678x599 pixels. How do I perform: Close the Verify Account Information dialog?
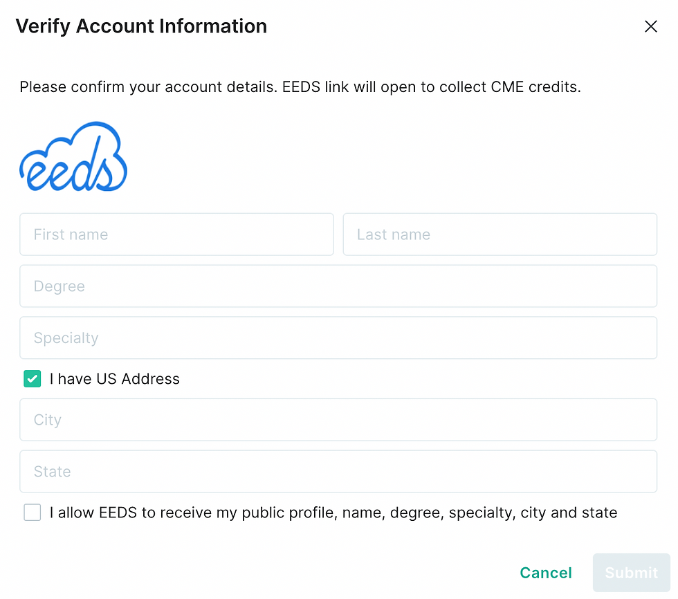(x=650, y=26)
